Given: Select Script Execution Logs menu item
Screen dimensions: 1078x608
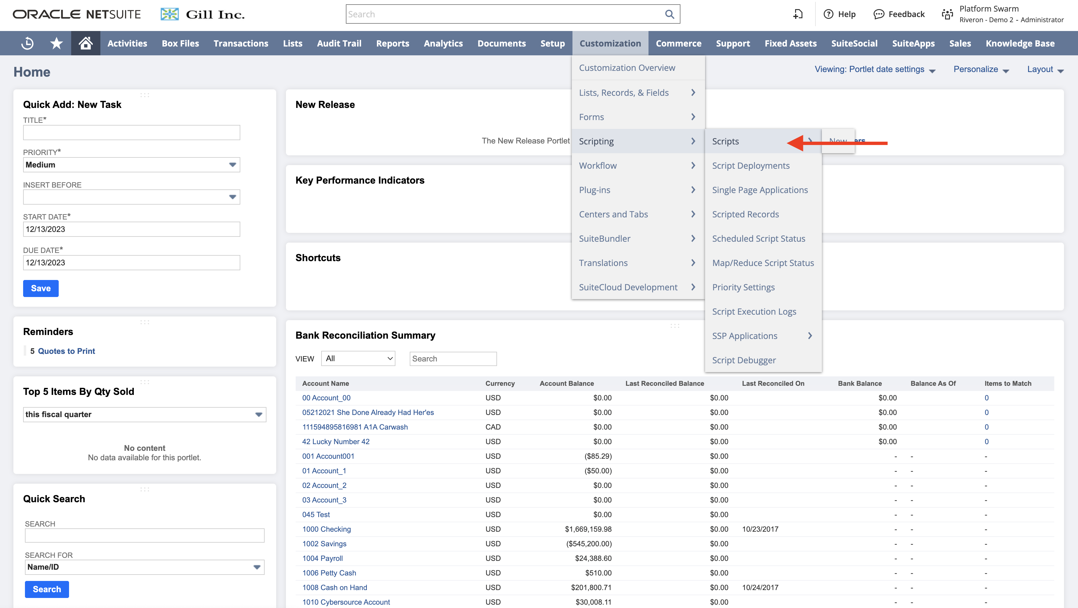Looking at the screenshot, I should (763, 312).
